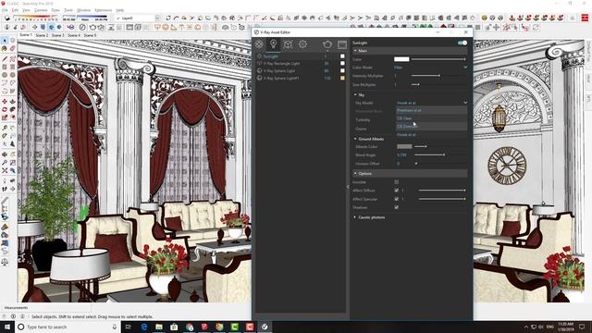Toggle Sunlight enable icon in light list

(259, 56)
